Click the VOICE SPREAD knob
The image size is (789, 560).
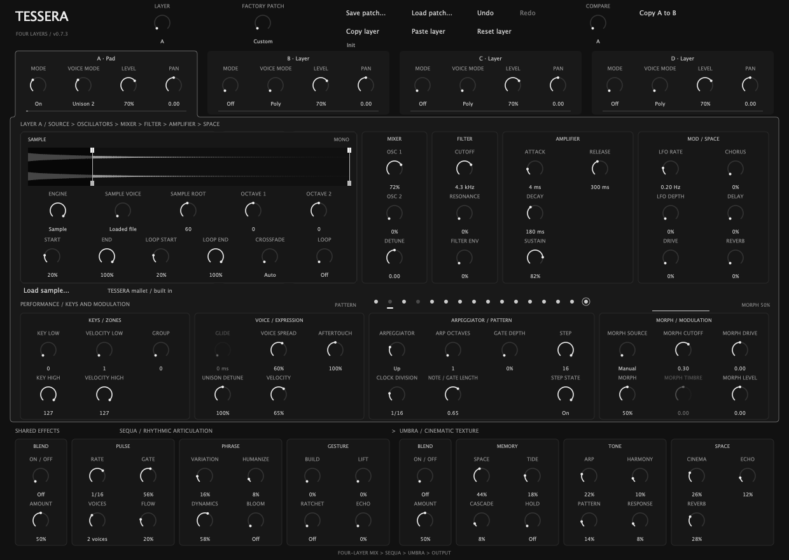point(279,350)
